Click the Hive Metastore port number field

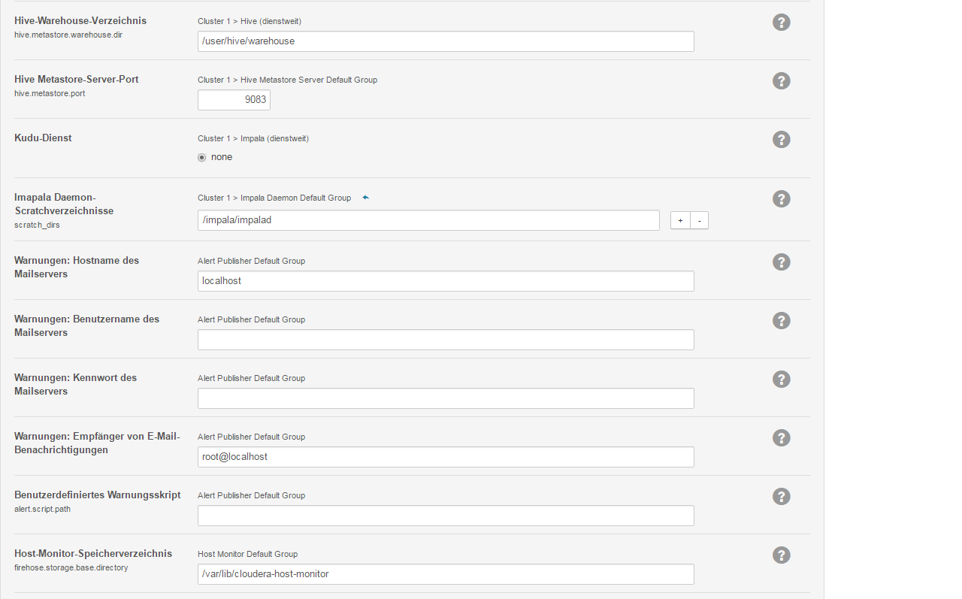pyautogui.click(x=234, y=100)
